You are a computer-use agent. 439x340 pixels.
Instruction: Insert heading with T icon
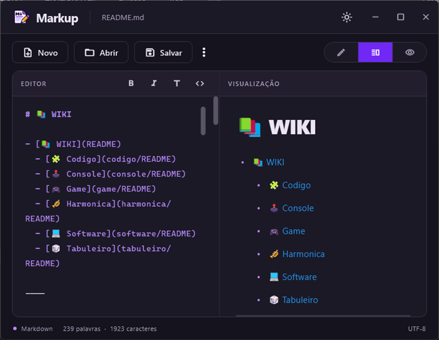coord(177,83)
